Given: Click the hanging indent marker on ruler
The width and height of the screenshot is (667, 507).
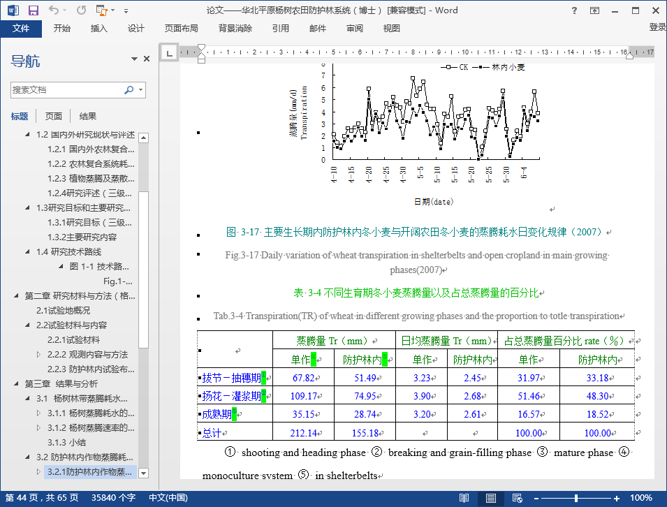Looking at the screenshot, I should coord(202,56).
